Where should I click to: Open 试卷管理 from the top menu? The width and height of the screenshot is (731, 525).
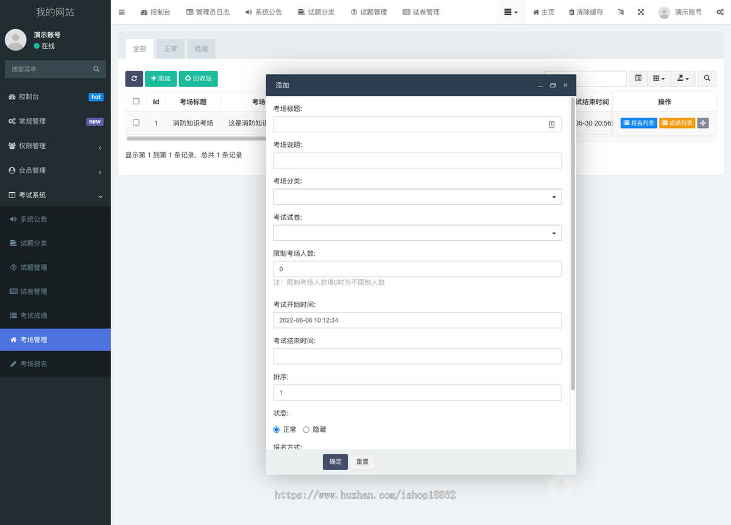(x=421, y=12)
